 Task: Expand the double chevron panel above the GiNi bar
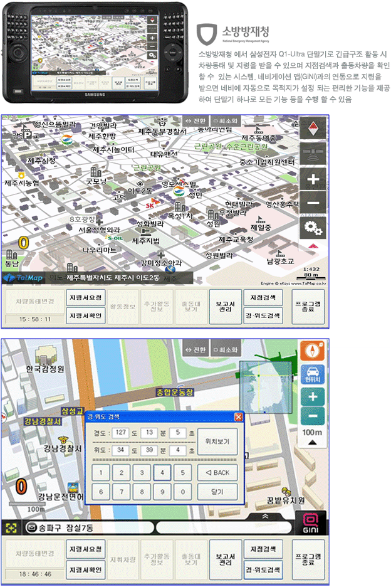[266, 516]
